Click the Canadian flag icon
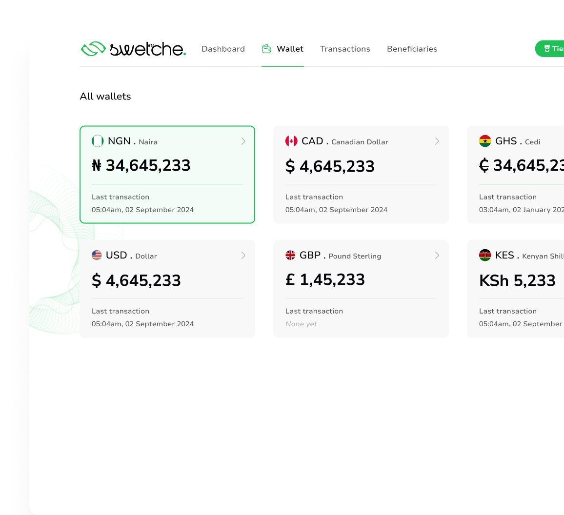 [x=291, y=141]
